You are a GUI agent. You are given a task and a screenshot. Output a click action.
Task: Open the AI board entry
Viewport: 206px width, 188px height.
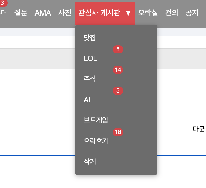pos(87,100)
